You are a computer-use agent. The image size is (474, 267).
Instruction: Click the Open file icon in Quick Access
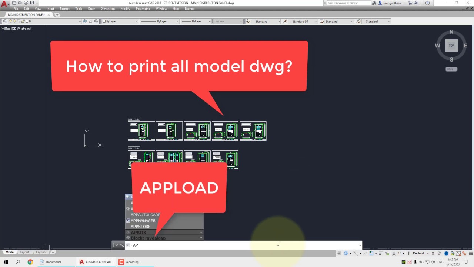pos(20,3)
